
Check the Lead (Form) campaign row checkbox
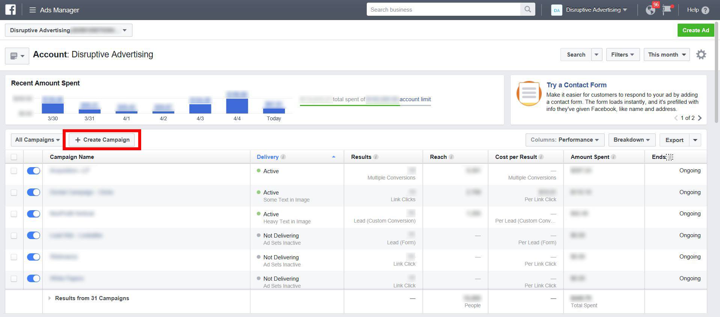click(14, 236)
